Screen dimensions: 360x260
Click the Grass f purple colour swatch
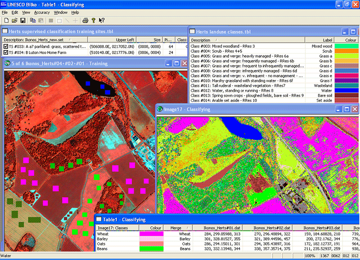[x=346, y=81]
